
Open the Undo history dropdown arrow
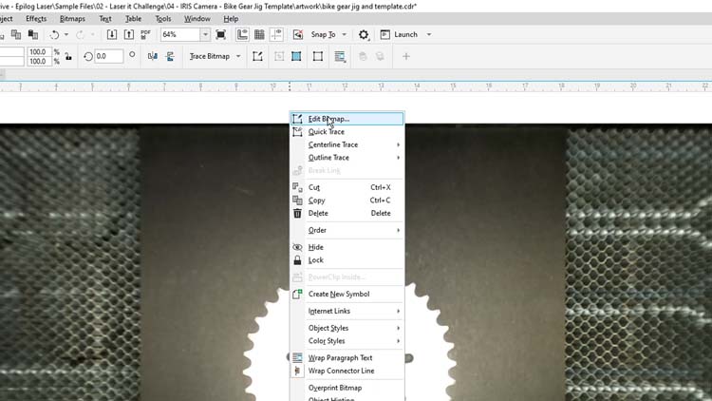point(66,34)
